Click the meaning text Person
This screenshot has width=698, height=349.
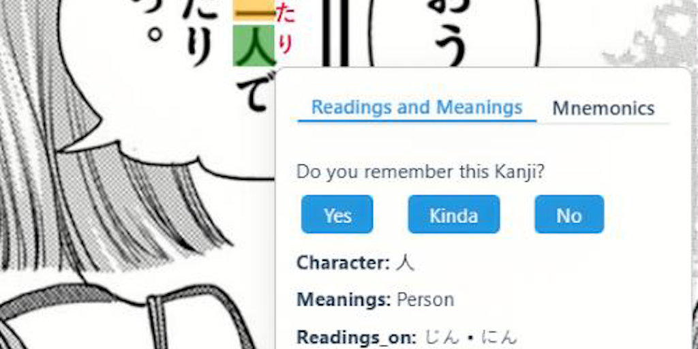425,300
